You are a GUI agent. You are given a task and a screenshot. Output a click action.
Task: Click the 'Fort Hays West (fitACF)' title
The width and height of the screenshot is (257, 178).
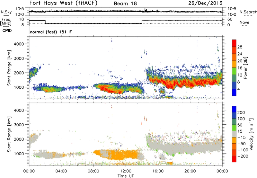(63, 3)
